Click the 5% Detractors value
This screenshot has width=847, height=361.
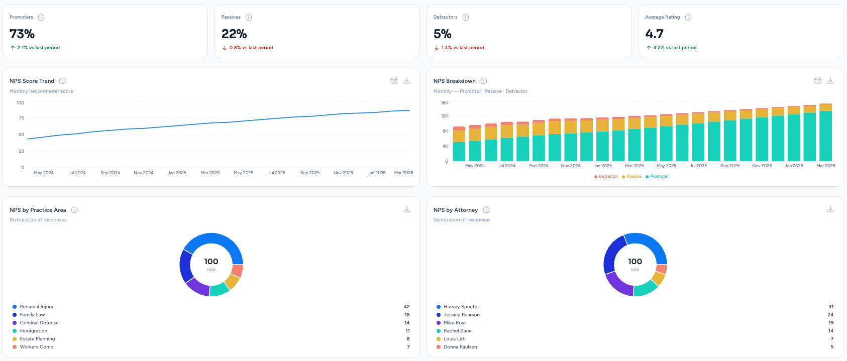443,34
